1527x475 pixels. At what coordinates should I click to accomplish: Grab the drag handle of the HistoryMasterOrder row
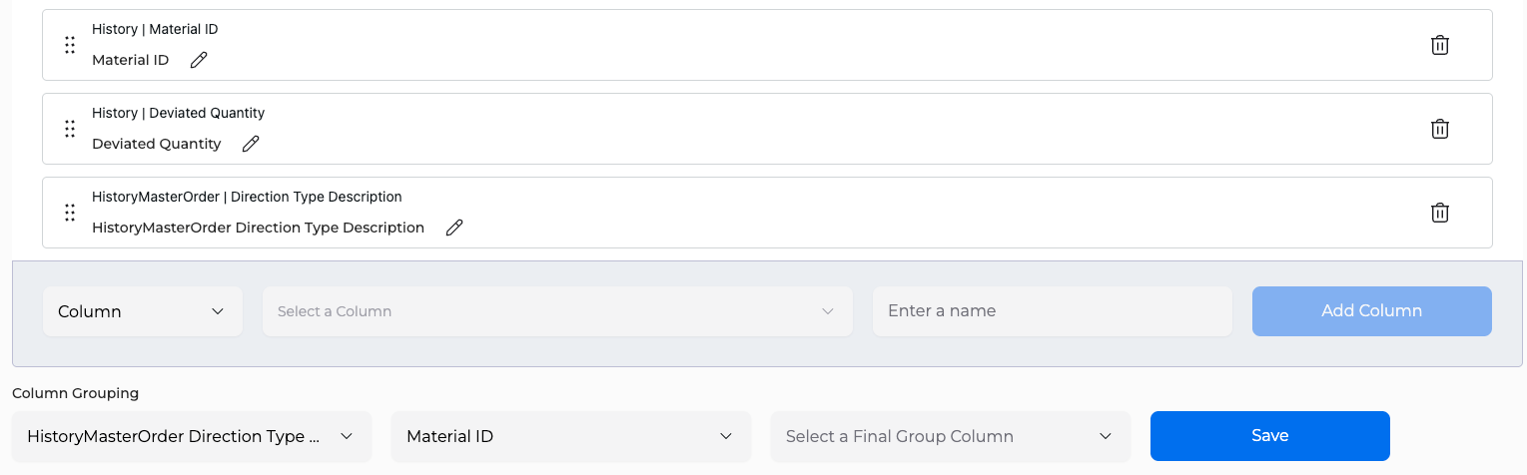click(70, 213)
